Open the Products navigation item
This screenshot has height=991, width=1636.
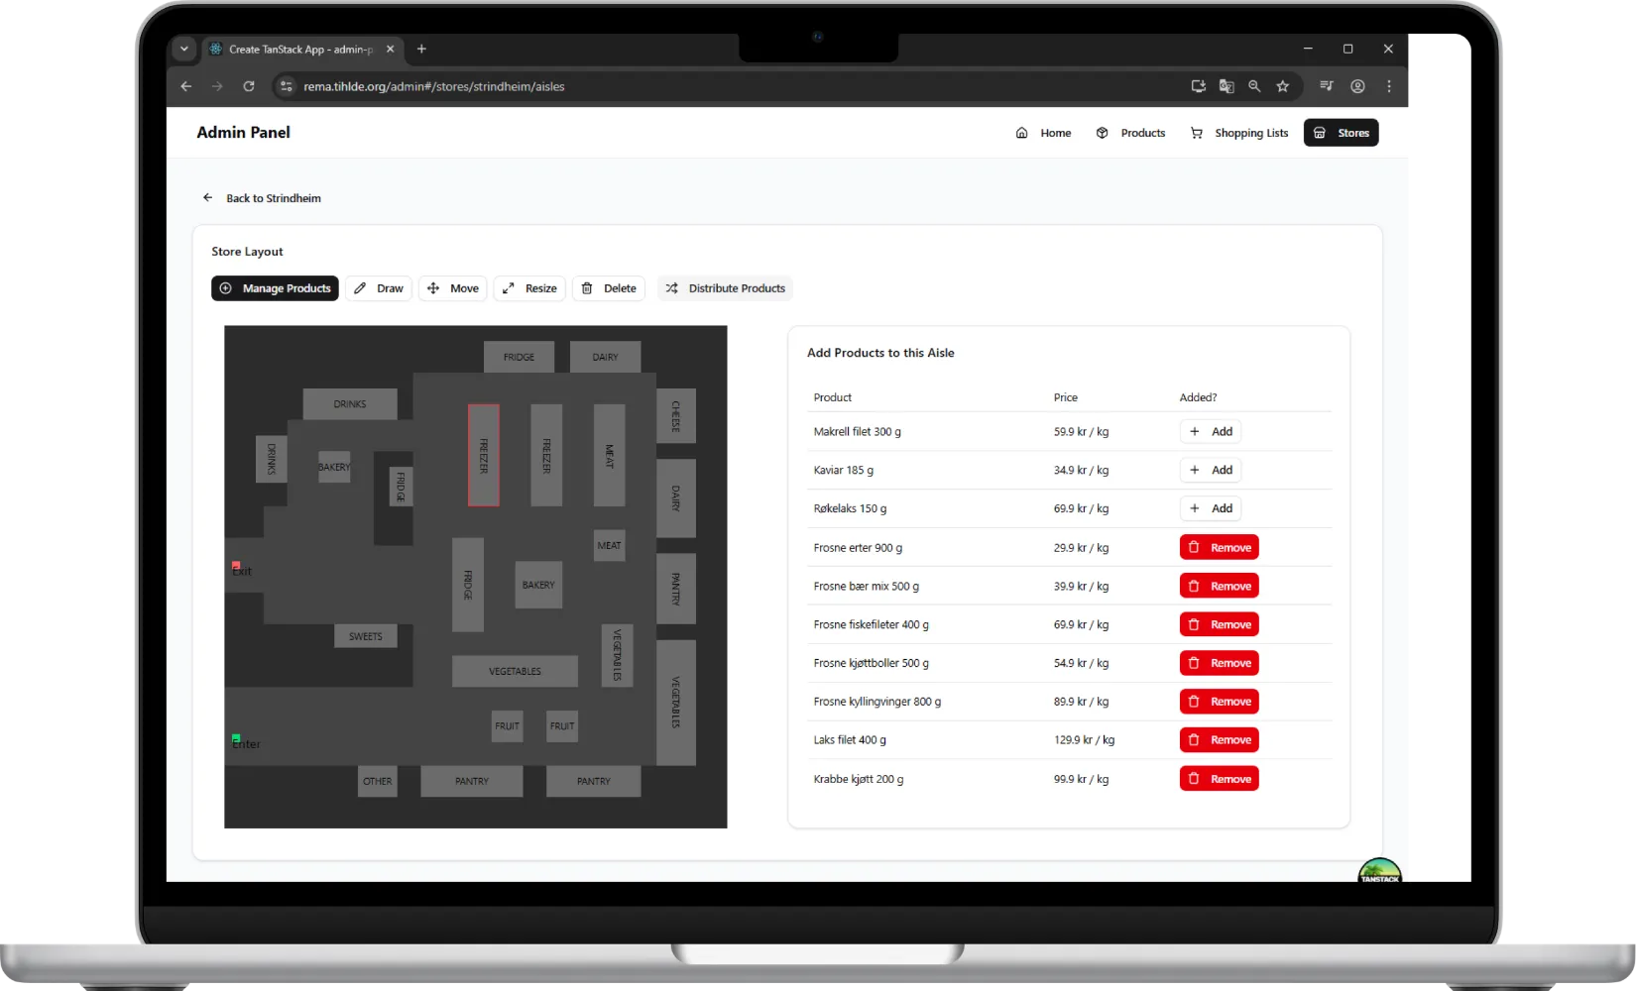(1130, 133)
